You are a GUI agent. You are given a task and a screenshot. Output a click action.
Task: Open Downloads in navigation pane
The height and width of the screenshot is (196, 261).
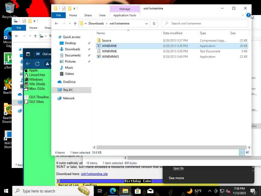click(72, 49)
